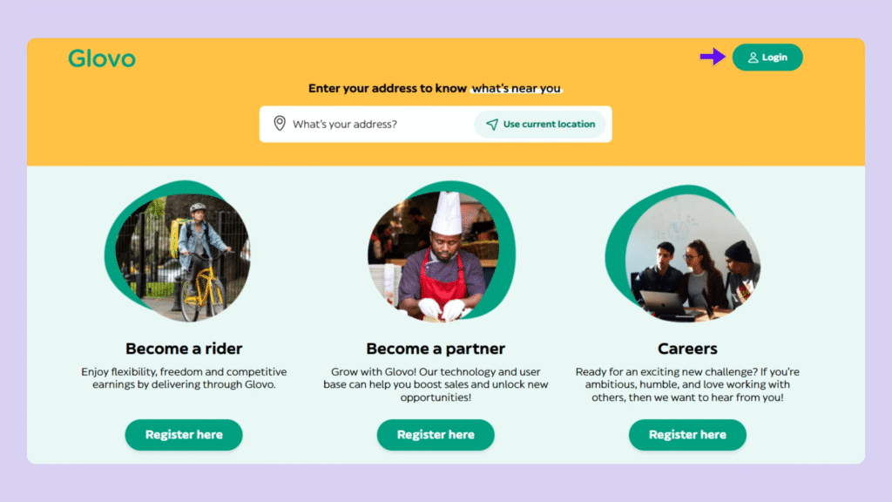Click the navigation arrow icon for current location
Screen dimensions: 892x502
492,124
